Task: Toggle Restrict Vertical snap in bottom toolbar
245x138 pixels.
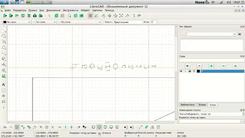Action: point(65,127)
